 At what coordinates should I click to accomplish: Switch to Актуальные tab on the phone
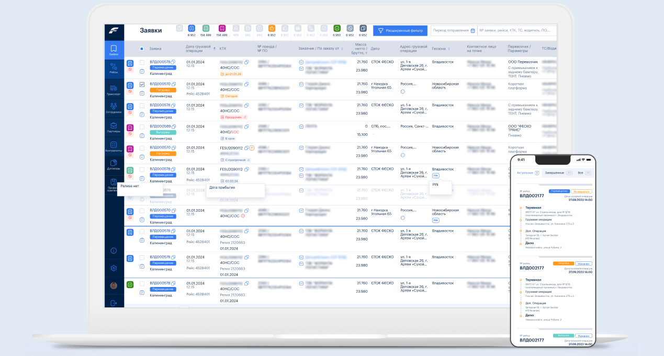tap(528, 173)
